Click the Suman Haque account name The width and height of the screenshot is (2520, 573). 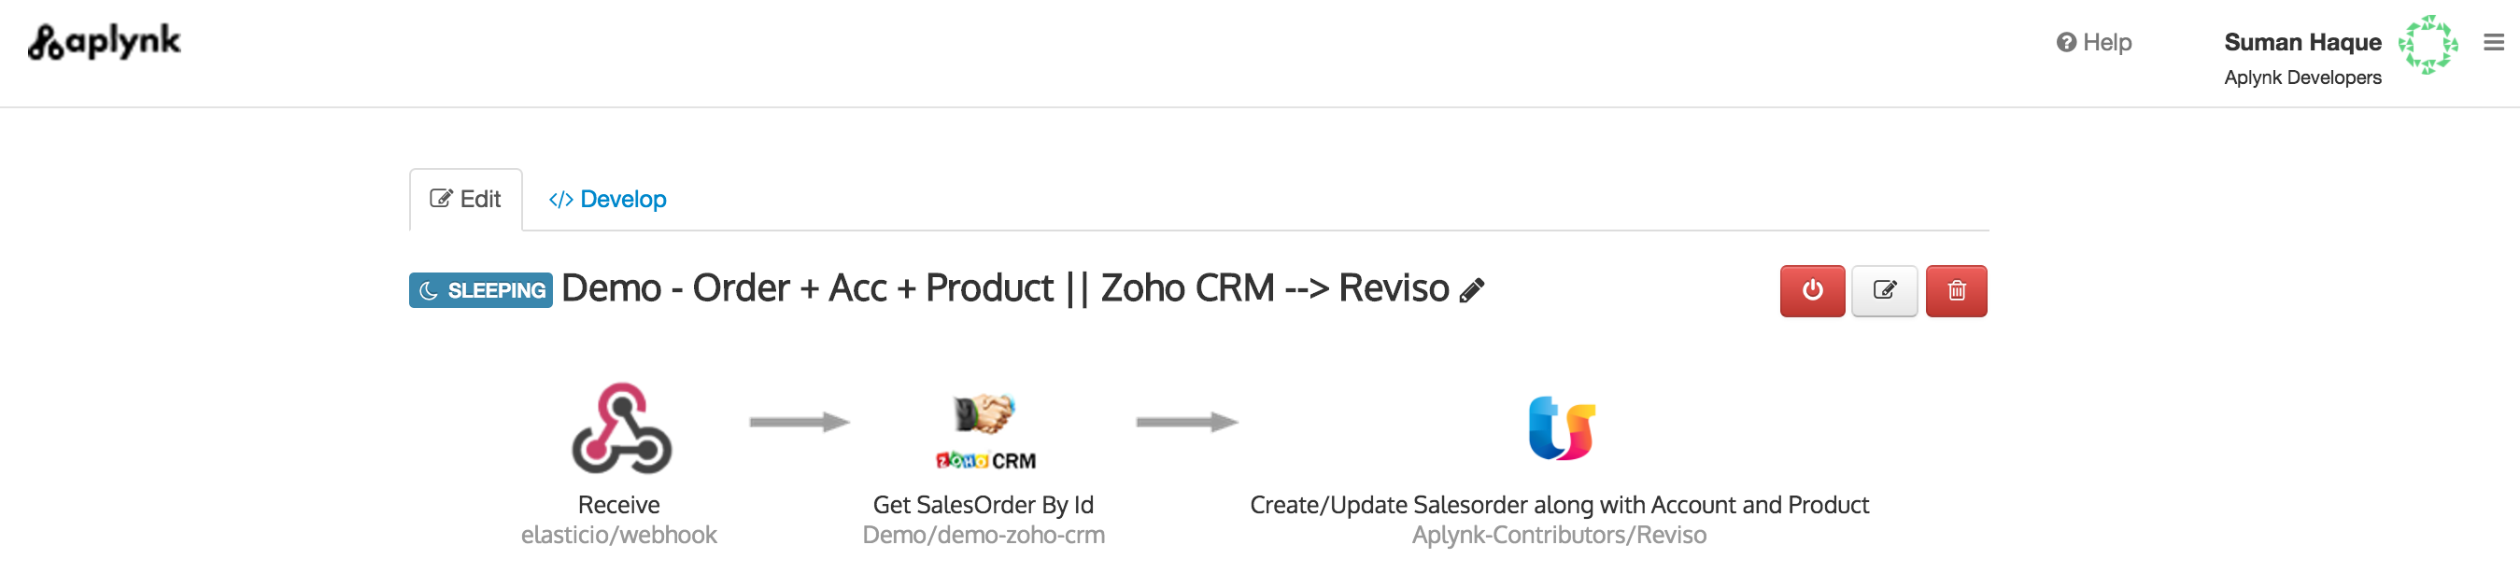tap(2301, 42)
